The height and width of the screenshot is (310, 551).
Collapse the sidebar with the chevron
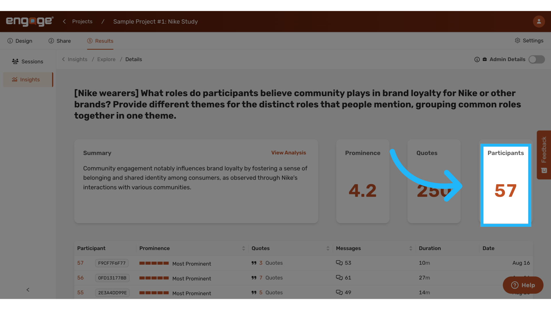point(28,290)
